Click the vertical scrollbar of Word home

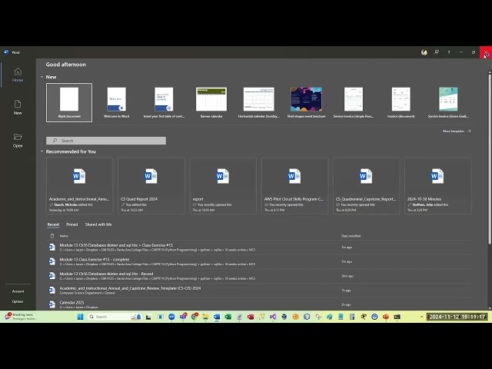click(489, 158)
